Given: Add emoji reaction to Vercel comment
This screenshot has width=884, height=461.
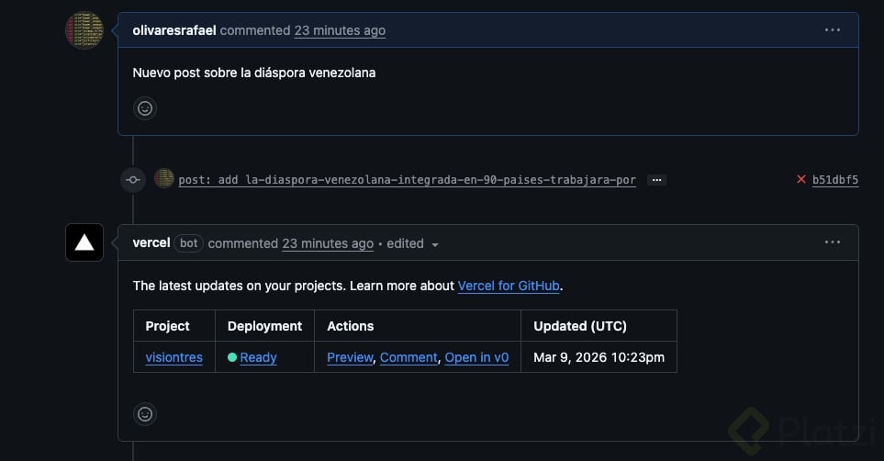Looking at the screenshot, I should pos(145,414).
